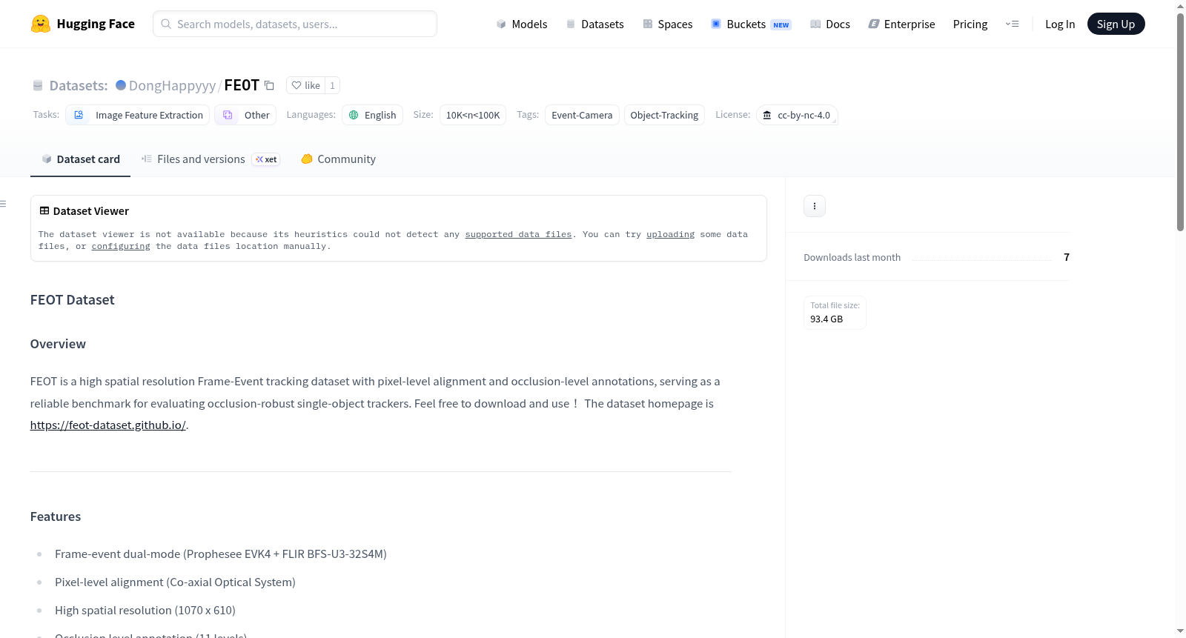Click the datasets stack icon beside 'Datasets:'
Image resolution: width=1186 pixels, height=638 pixels.
point(38,86)
